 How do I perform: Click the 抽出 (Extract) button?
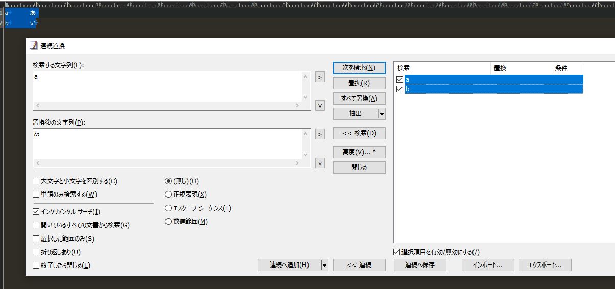(356, 113)
